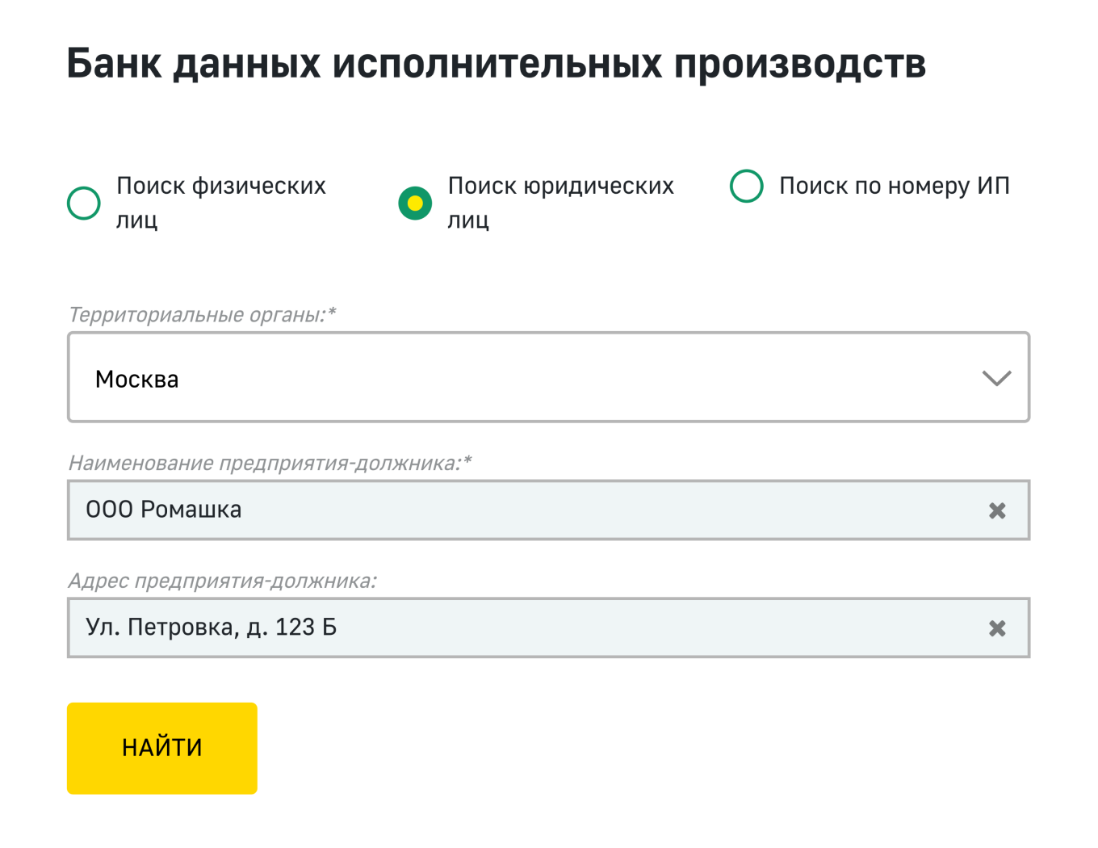Click the X icon next to Ул. Петровка address

tap(997, 628)
